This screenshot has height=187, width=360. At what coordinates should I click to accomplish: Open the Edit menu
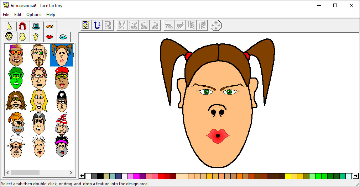tap(18, 15)
